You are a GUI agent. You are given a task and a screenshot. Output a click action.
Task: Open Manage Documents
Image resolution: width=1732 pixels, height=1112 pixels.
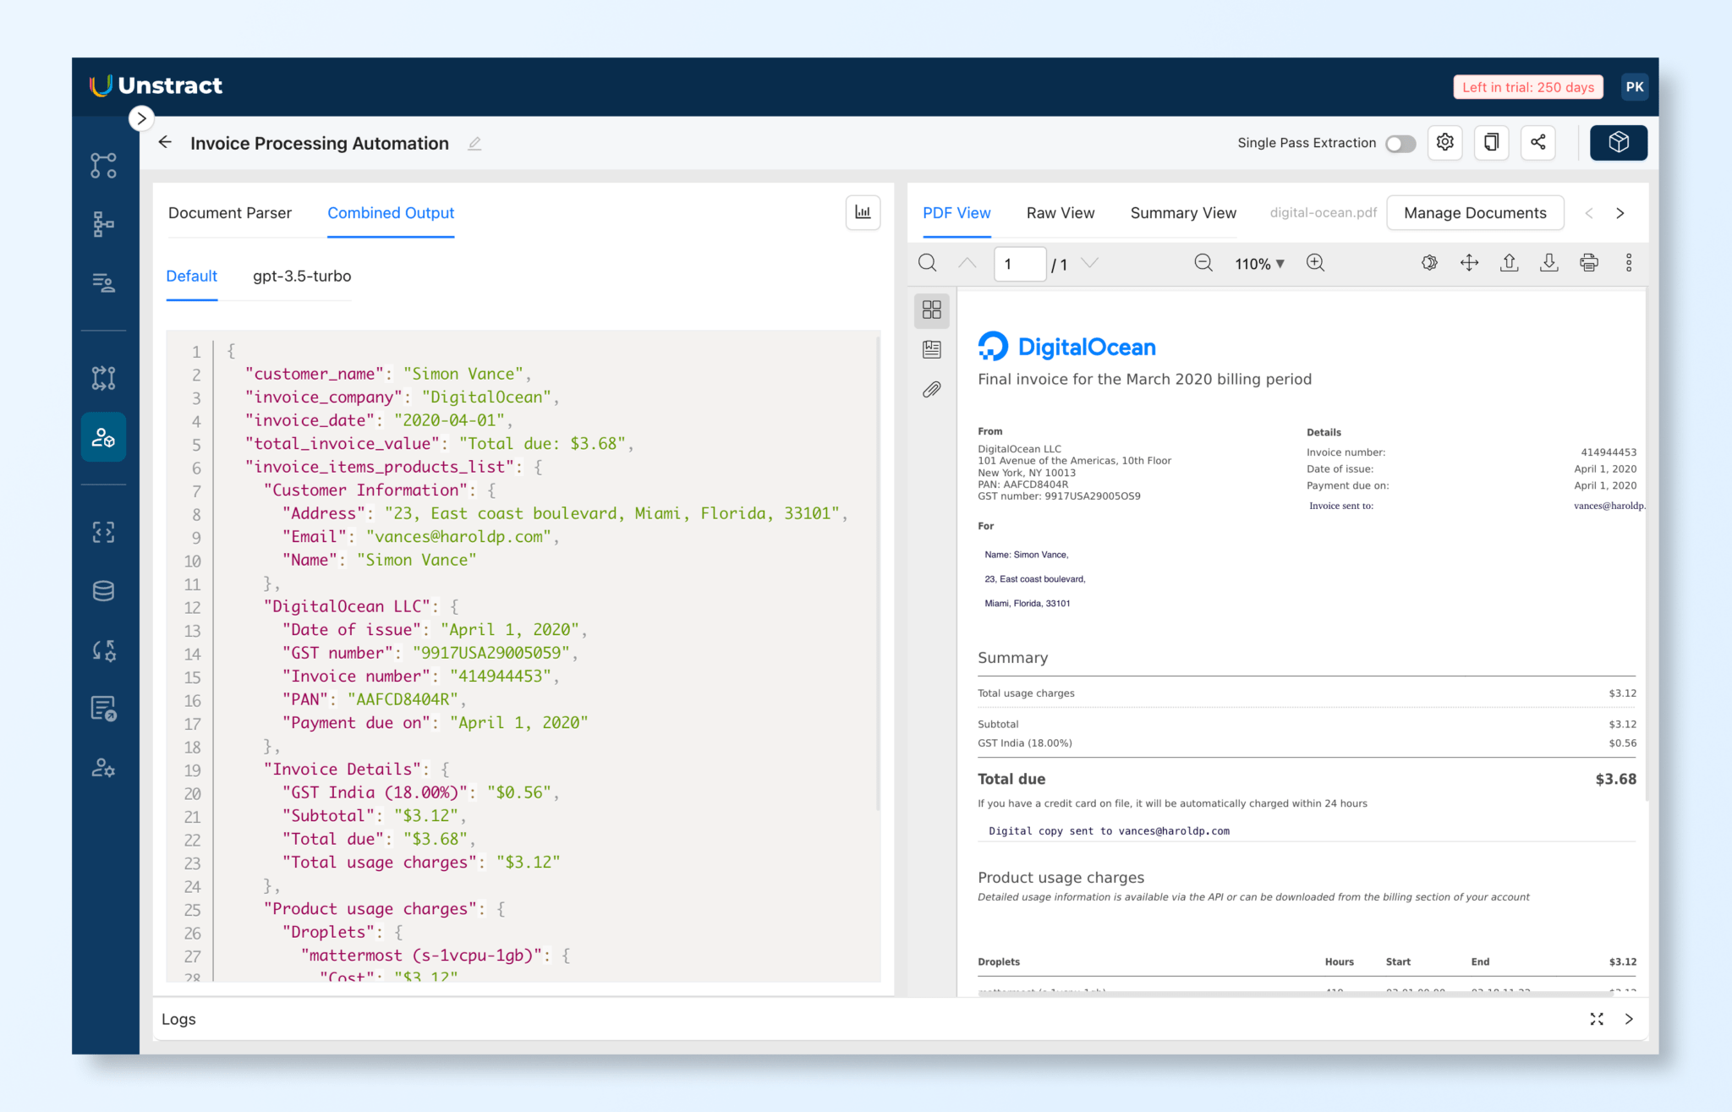1475,212
